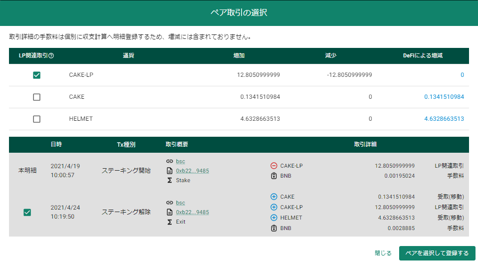Click the Exit label
Image resolution: width=478 pixels, height=262 pixels.
181,222
